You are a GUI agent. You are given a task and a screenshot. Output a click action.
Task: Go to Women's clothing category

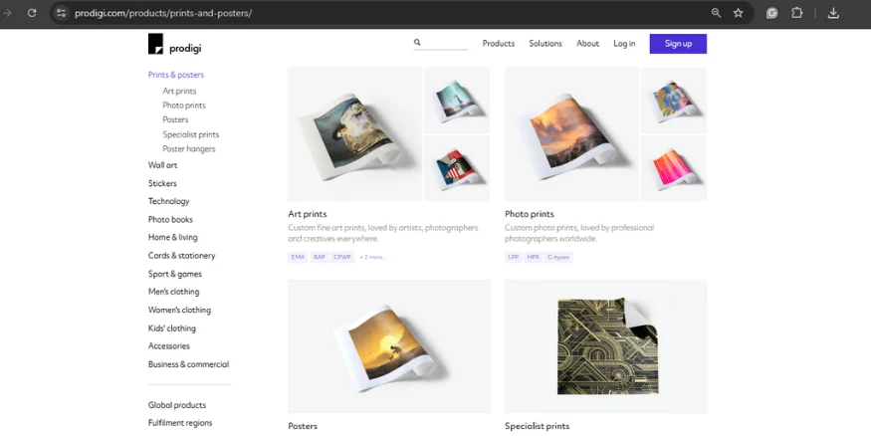click(179, 310)
